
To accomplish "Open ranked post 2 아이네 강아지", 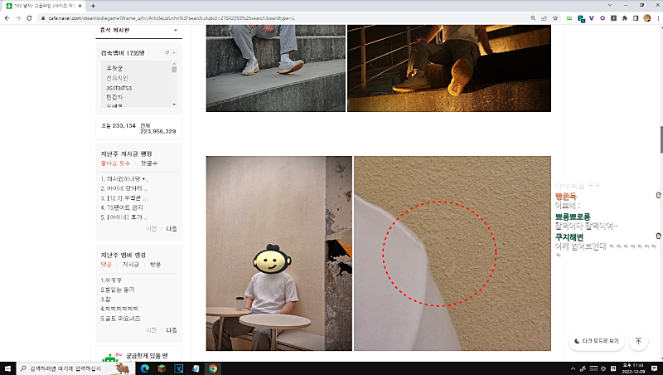I will click(x=123, y=188).
